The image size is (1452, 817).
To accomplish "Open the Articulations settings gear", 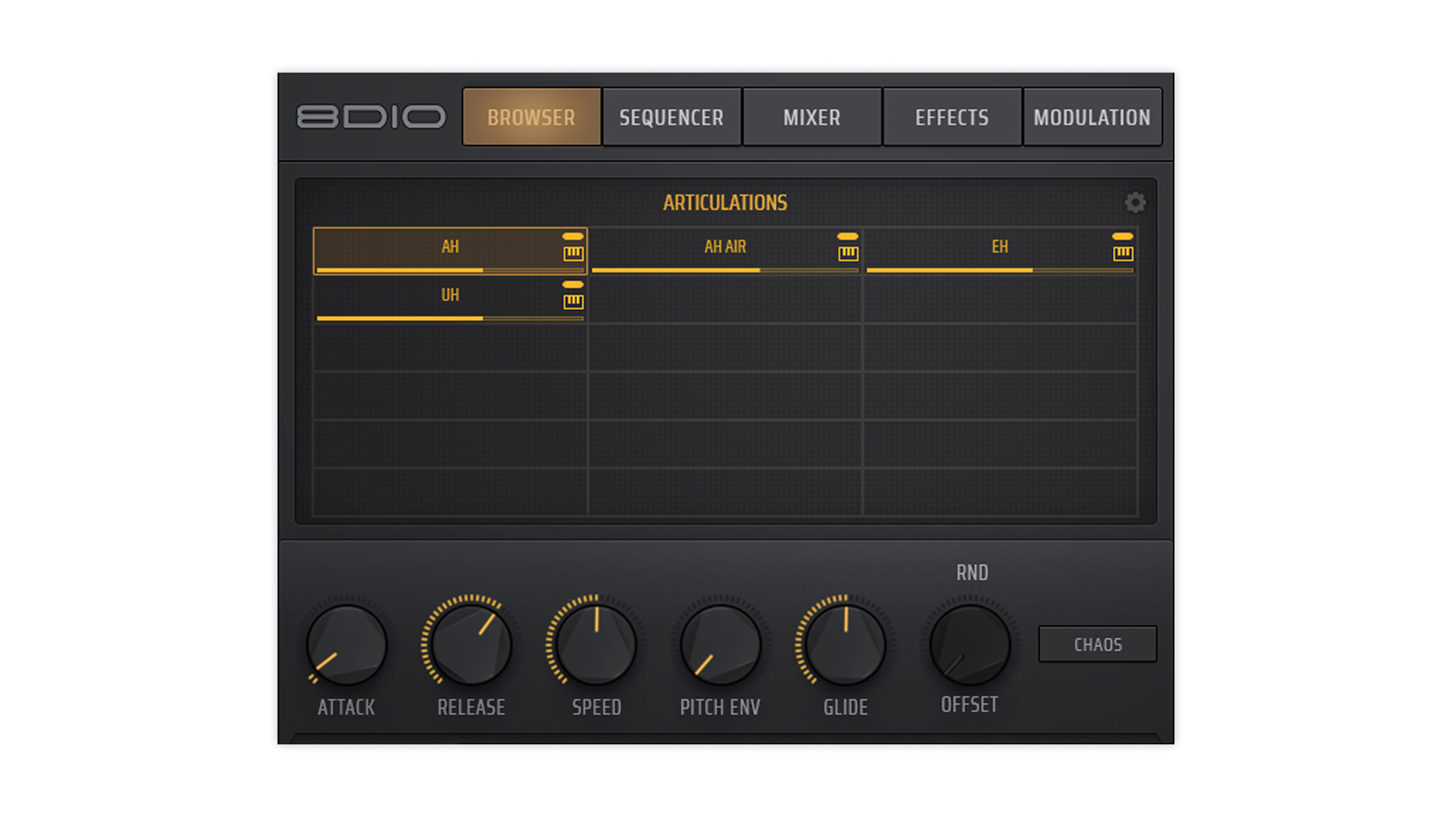I will click(x=1134, y=202).
